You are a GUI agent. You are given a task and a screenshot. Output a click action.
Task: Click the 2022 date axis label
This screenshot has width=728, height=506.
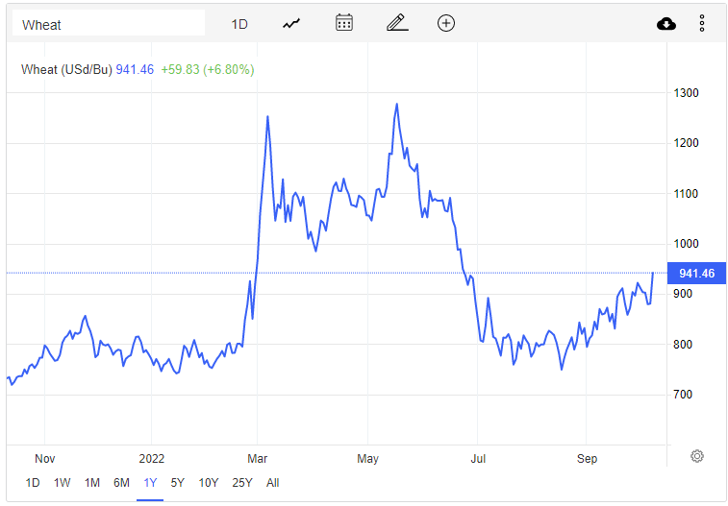tap(151, 459)
